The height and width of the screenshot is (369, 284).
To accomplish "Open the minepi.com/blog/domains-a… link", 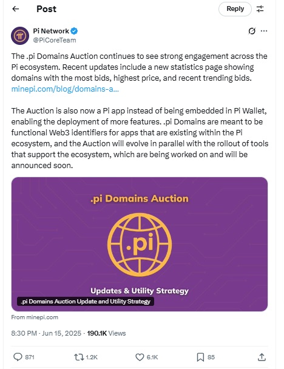I will [x=65, y=89].
